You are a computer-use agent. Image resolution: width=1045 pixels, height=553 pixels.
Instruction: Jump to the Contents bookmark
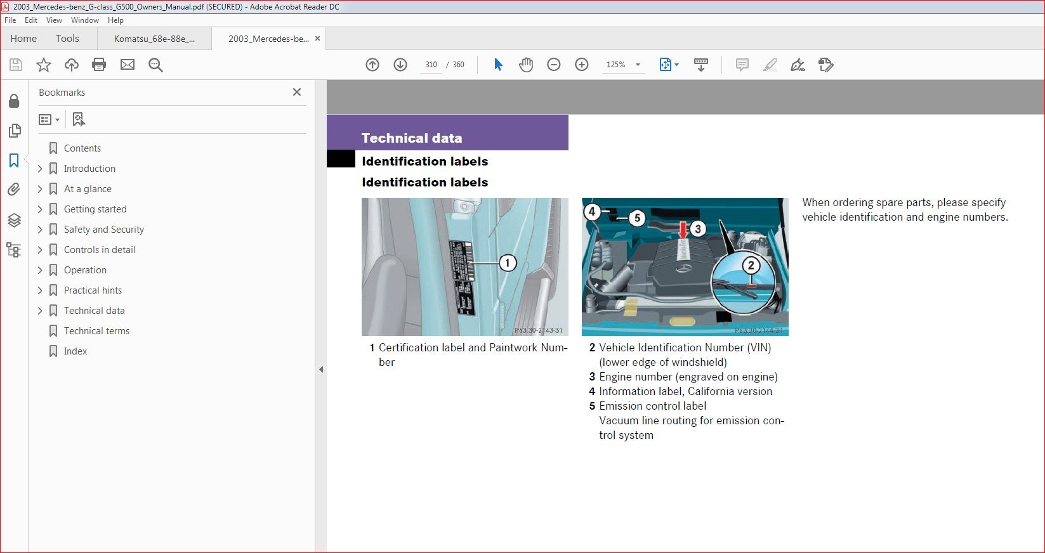pos(82,148)
